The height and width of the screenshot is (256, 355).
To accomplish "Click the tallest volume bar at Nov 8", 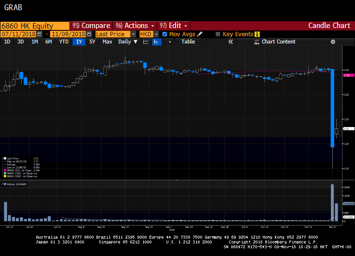I will [x=332, y=203].
